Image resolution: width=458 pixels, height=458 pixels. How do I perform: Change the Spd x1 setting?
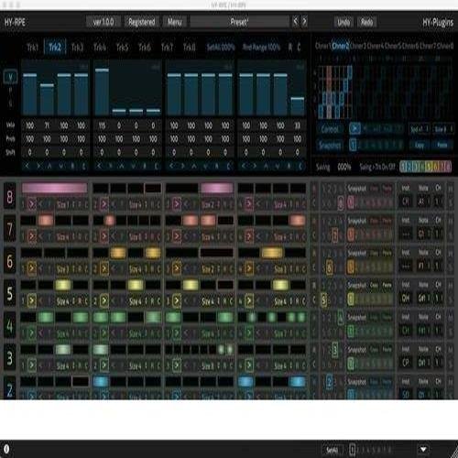click(420, 129)
